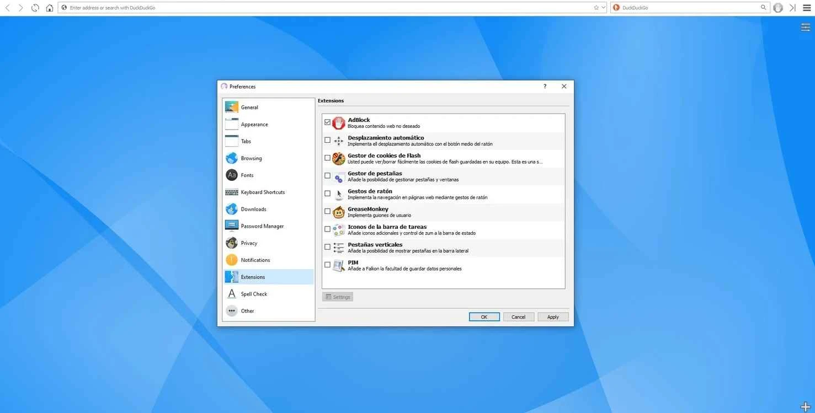Enable the Gestor de pestañas checkbox
This screenshot has width=815, height=413.
point(327,176)
